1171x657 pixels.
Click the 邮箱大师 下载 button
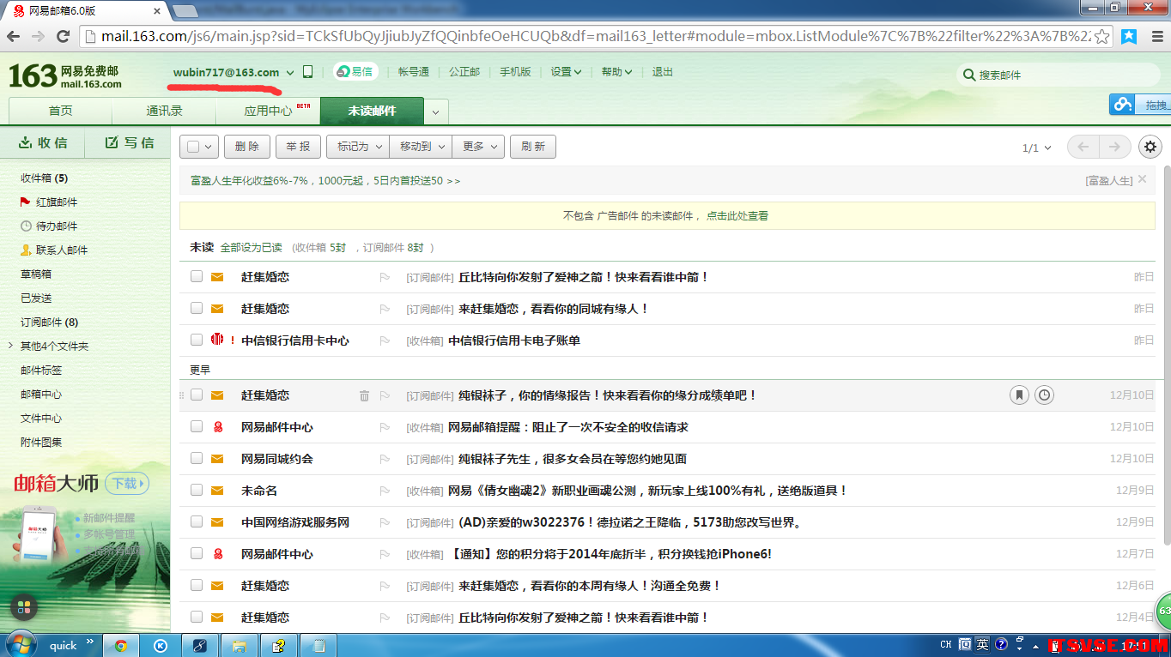click(126, 484)
